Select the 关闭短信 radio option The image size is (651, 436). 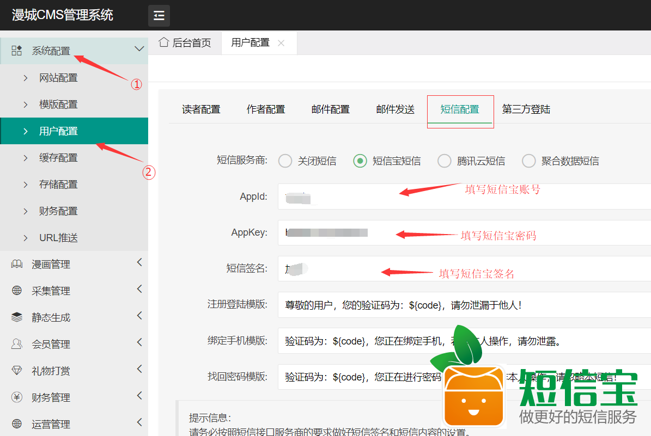pos(285,161)
